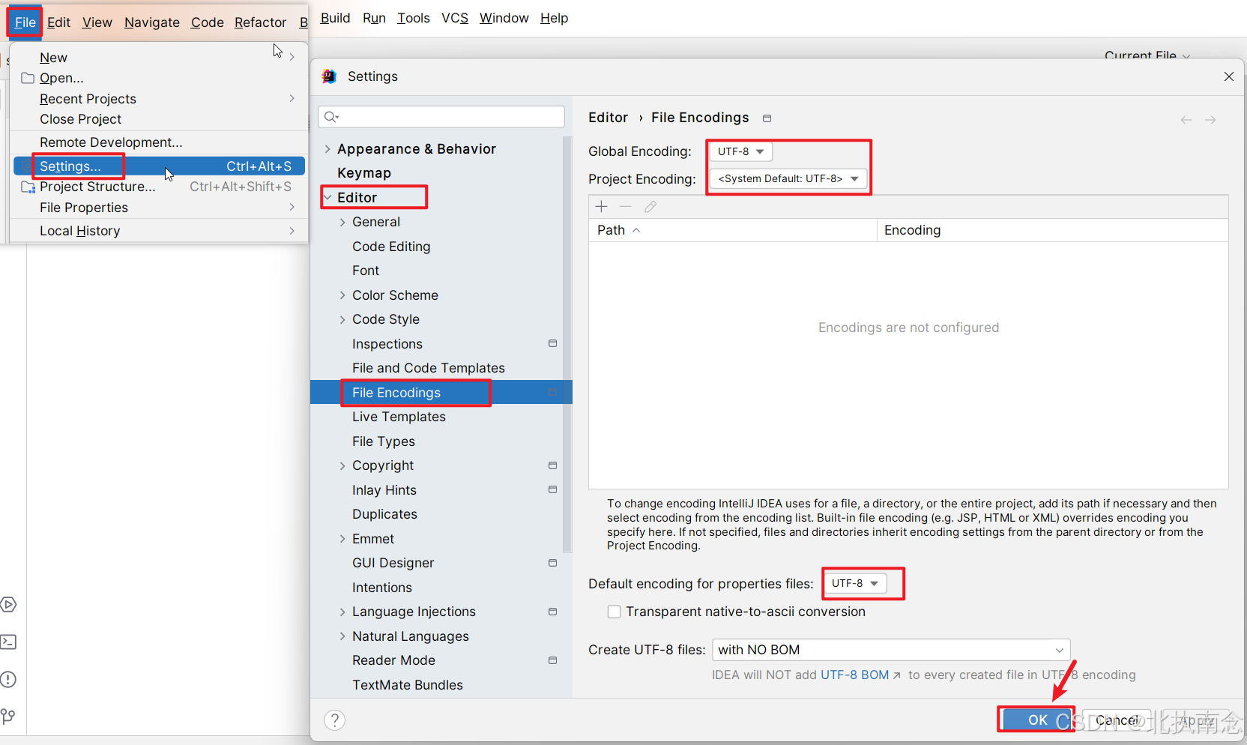Close the Settings dialog with X

pos(1229,76)
